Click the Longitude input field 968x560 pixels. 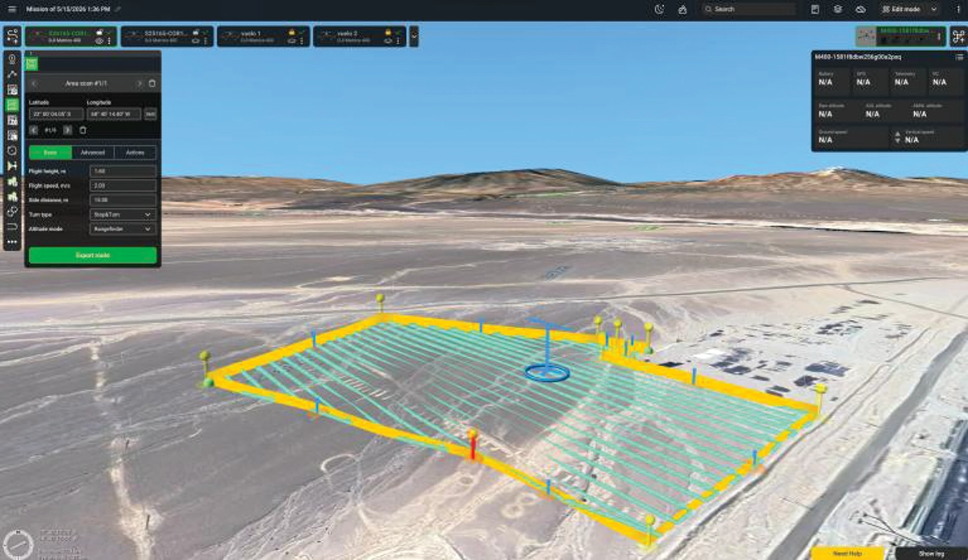(115, 114)
